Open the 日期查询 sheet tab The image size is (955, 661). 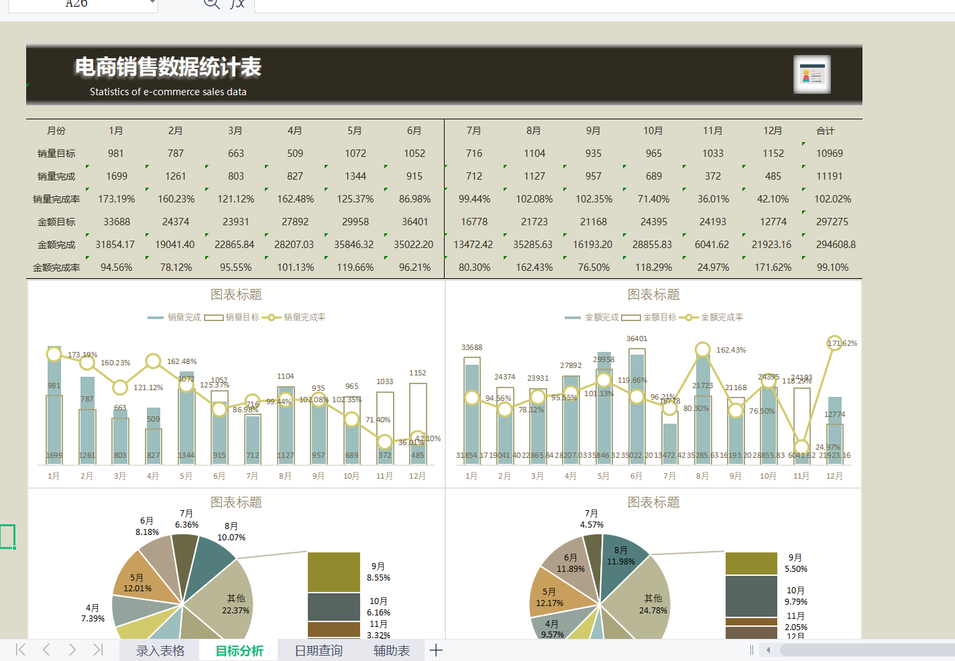pos(319,650)
